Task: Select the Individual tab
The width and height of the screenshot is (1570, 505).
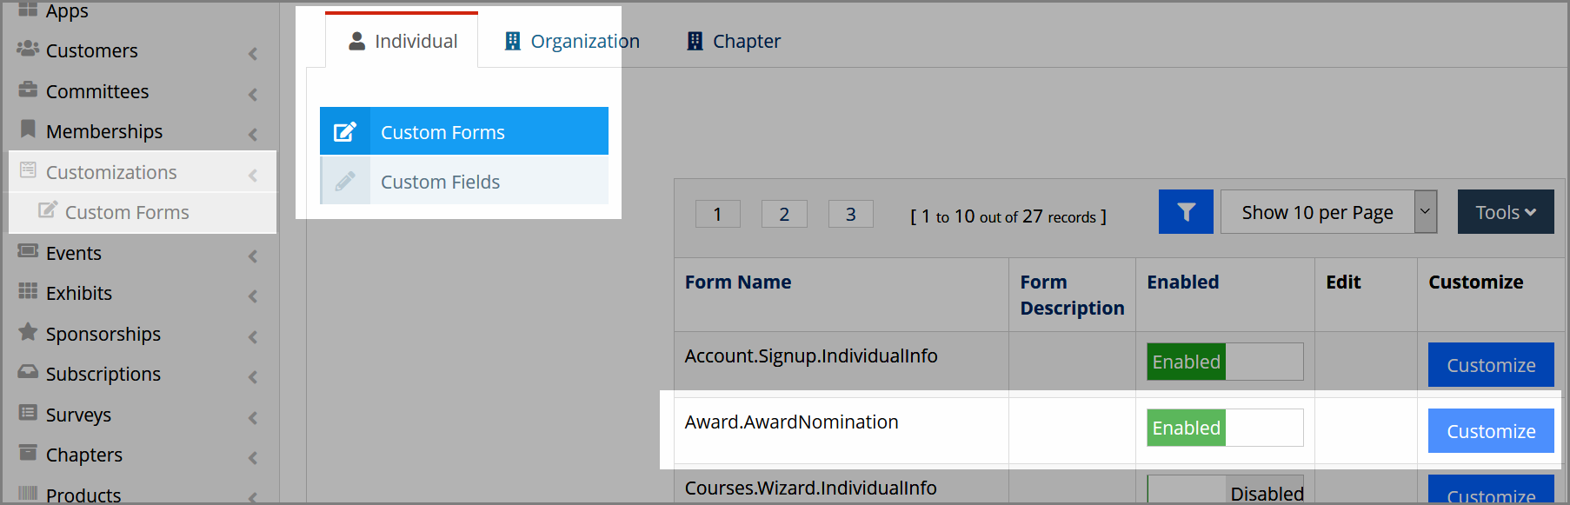Action: 402,41
